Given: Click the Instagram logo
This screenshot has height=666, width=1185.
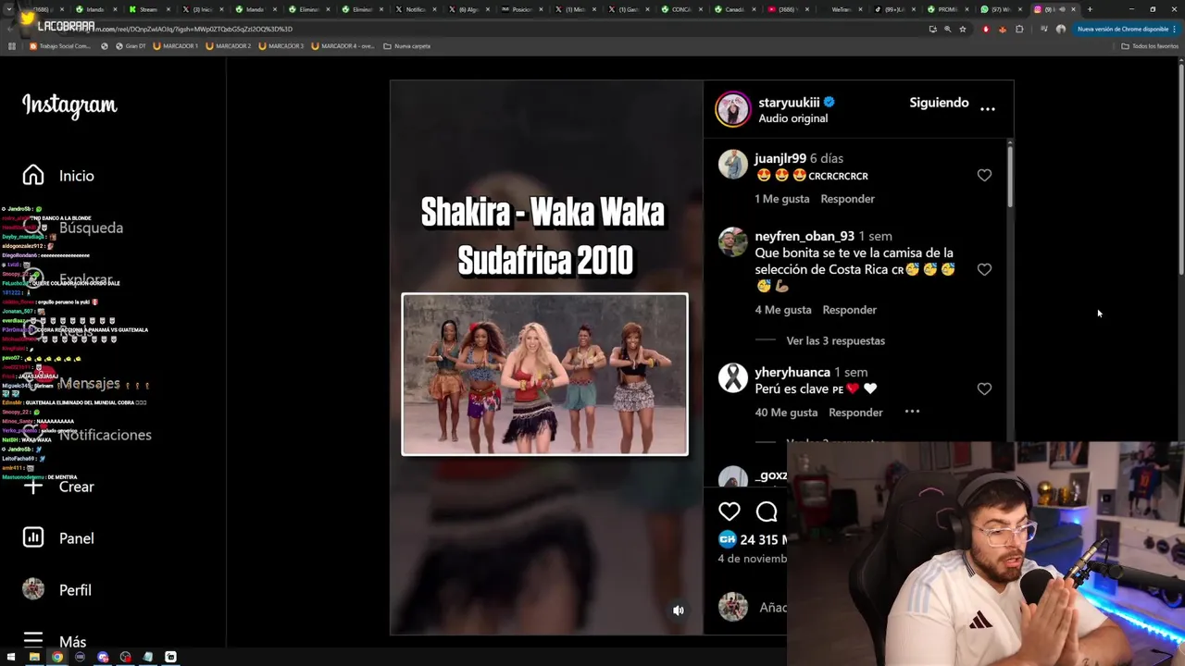Looking at the screenshot, I should click(69, 105).
